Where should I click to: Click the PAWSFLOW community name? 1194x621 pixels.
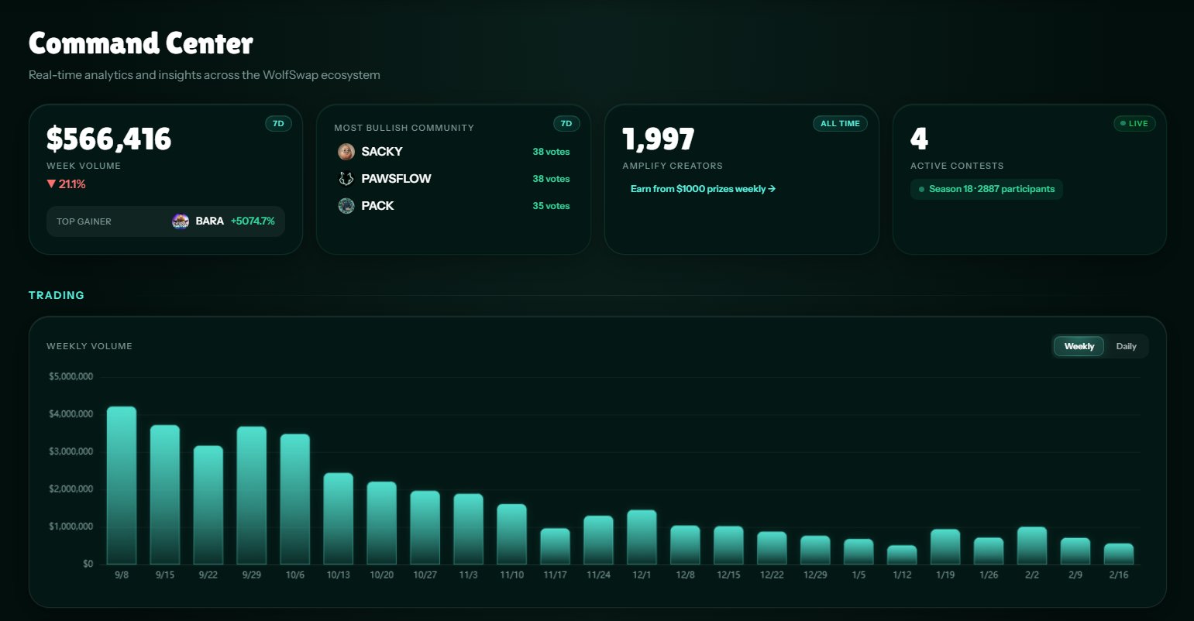click(x=396, y=179)
